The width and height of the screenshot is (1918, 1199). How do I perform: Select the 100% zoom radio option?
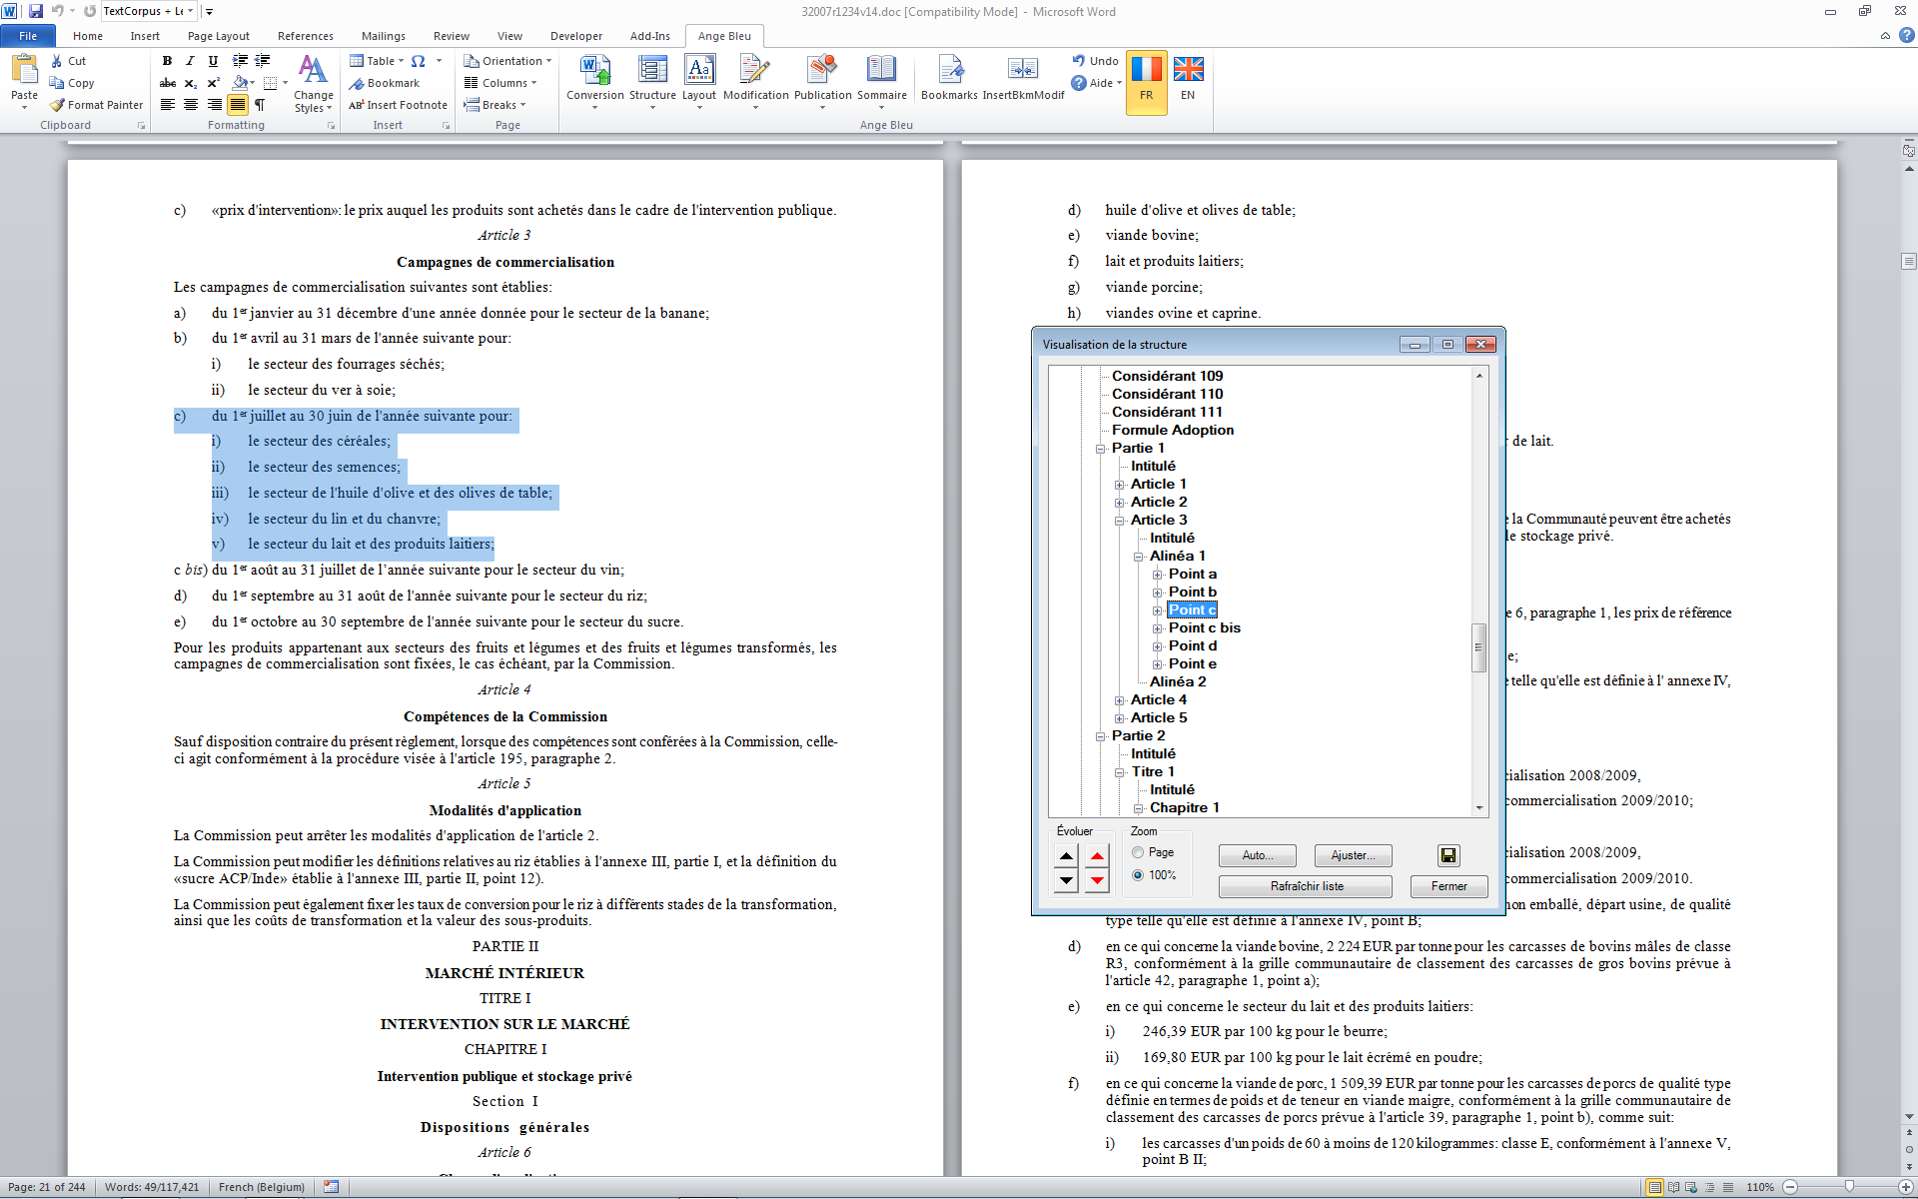click(1154, 875)
